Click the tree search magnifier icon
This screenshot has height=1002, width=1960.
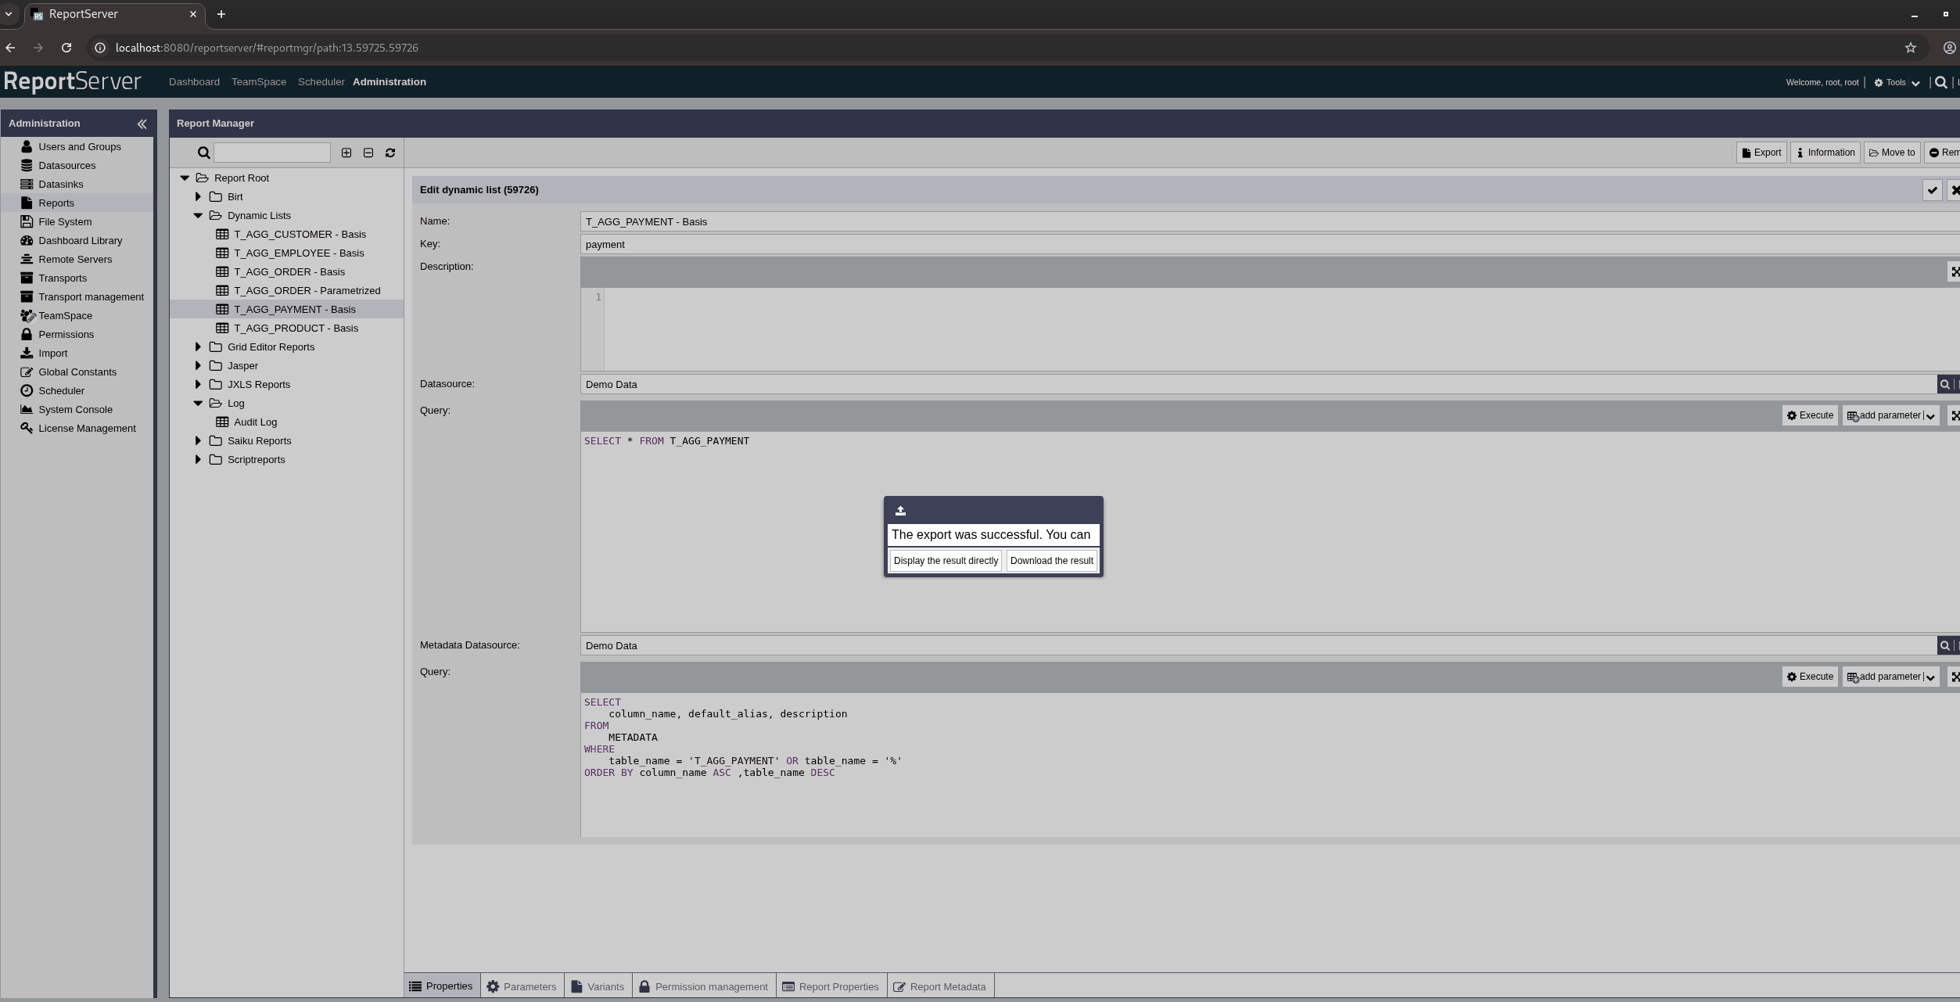(203, 153)
